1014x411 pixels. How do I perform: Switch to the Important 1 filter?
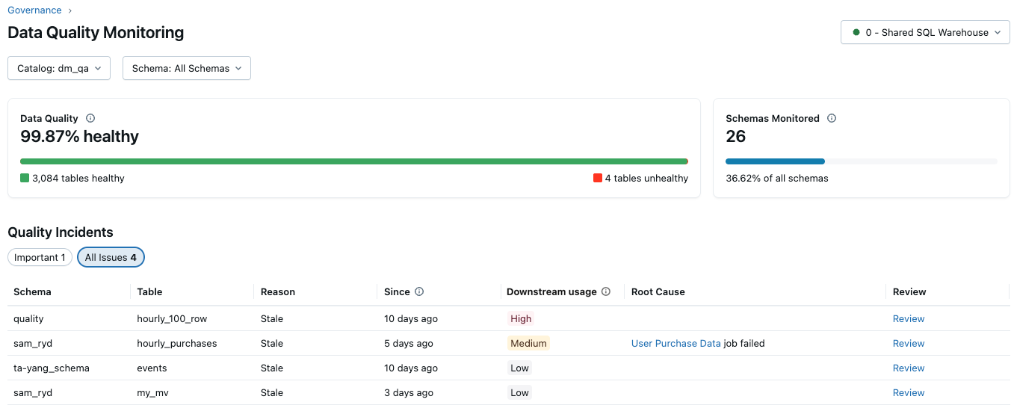40,257
